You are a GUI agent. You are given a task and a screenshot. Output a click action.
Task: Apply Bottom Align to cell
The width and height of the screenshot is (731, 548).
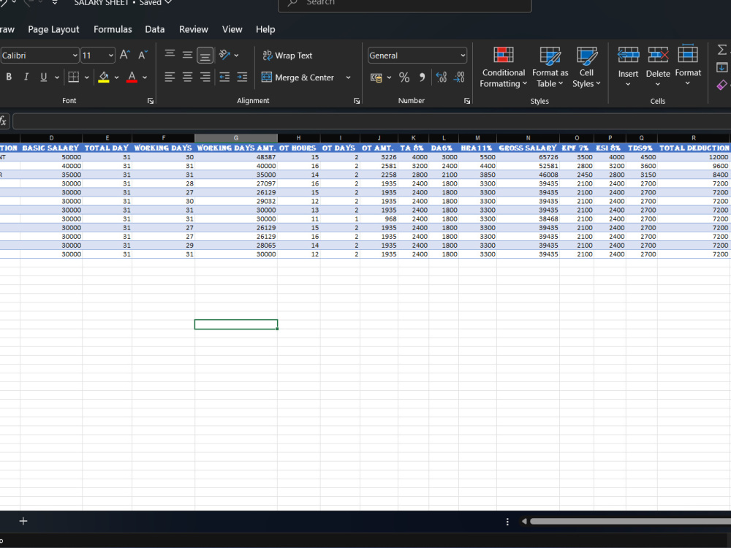[x=205, y=55]
